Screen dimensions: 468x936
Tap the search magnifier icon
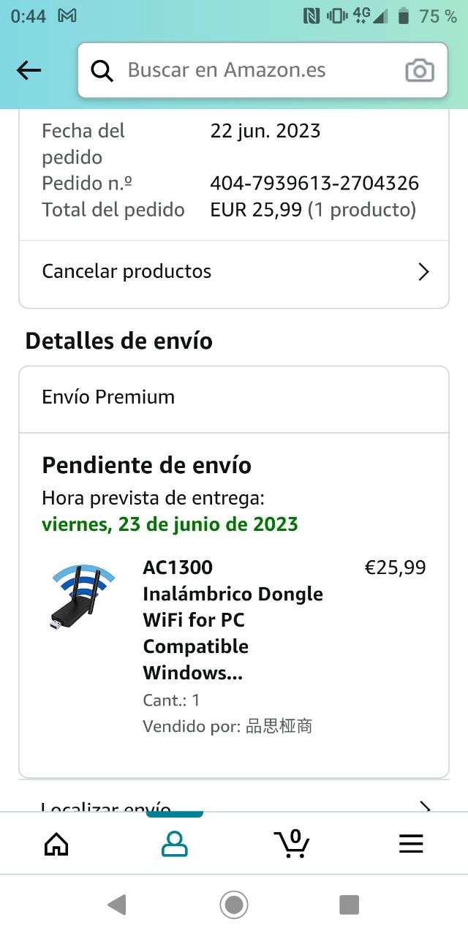(102, 71)
